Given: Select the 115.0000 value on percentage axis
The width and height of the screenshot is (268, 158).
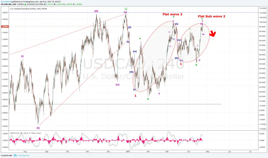Looking at the screenshot, I should [x=263, y=8].
